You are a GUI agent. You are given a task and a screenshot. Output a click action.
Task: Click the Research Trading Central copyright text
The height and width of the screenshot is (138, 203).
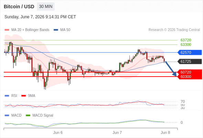(174, 30)
